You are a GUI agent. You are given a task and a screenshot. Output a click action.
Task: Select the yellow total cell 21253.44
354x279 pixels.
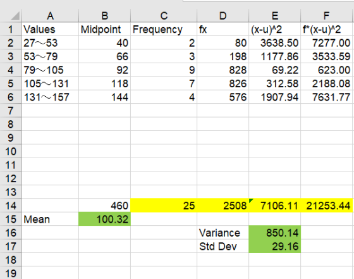pos(326,206)
